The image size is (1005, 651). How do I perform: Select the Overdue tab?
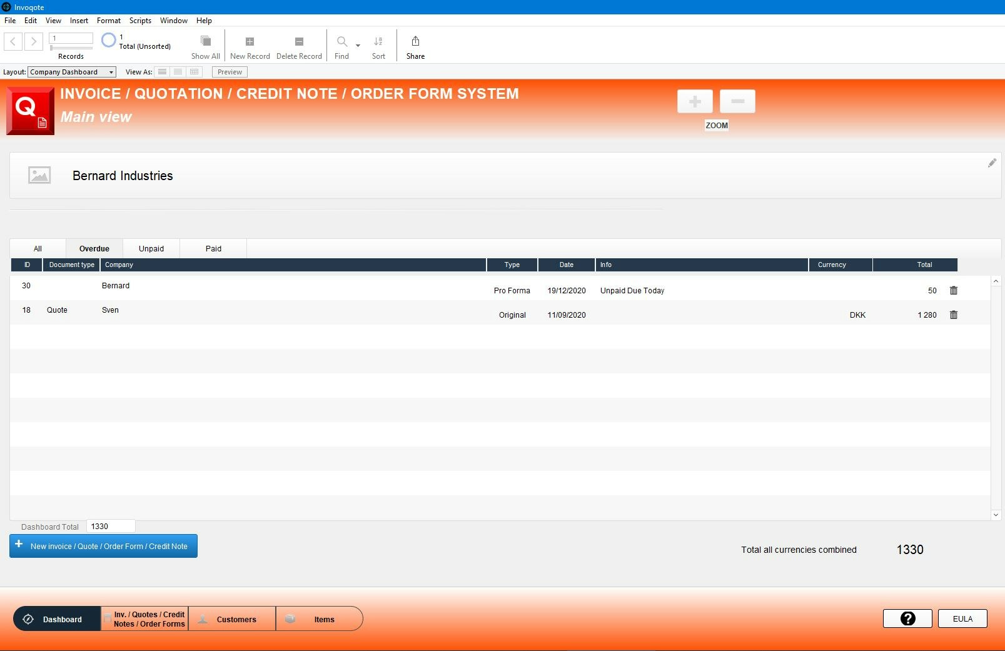point(94,248)
